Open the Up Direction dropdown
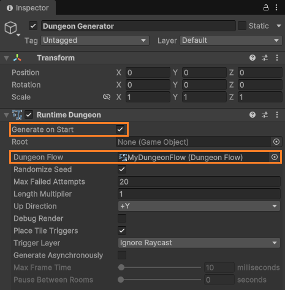 point(199,206)
